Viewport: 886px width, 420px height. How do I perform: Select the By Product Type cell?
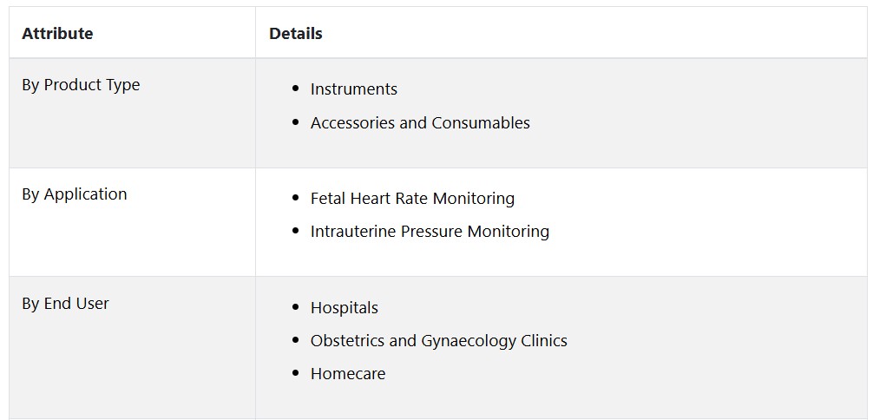(132, 113)
